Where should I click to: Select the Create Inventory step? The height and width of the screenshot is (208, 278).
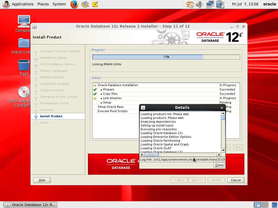pos(52,90)
